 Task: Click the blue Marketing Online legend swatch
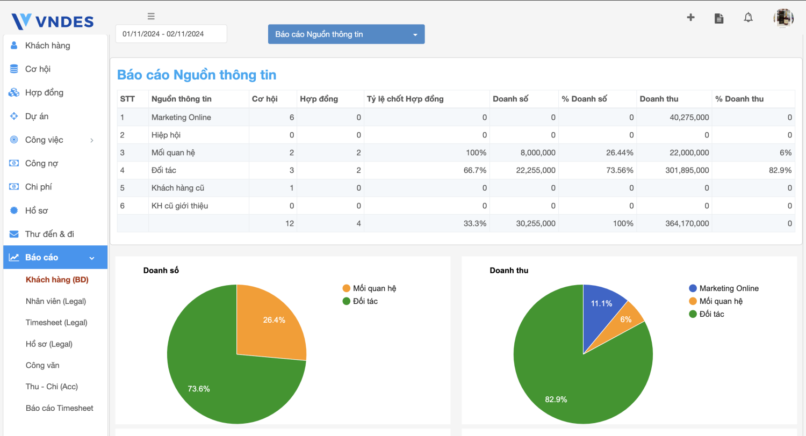click(x=693, y=288)
